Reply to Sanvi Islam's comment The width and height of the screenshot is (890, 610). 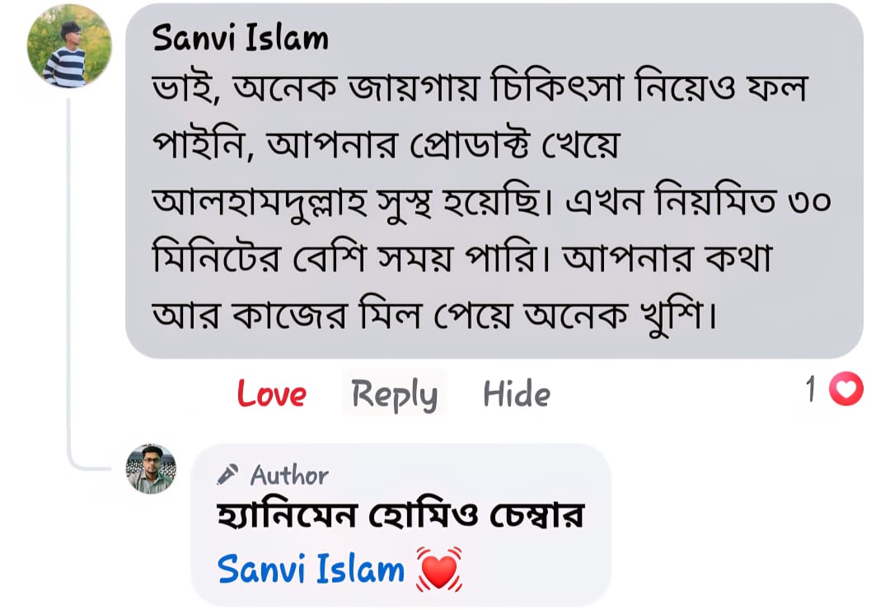(394, 394)
